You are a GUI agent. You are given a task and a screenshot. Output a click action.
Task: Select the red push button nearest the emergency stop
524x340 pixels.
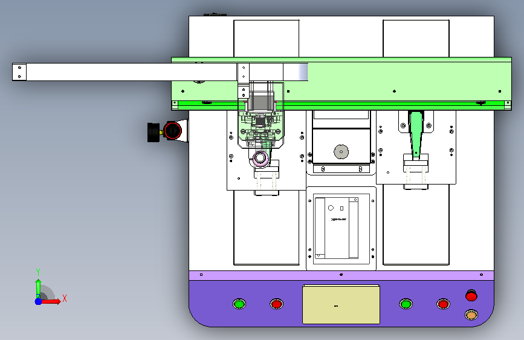click(443, 304)
